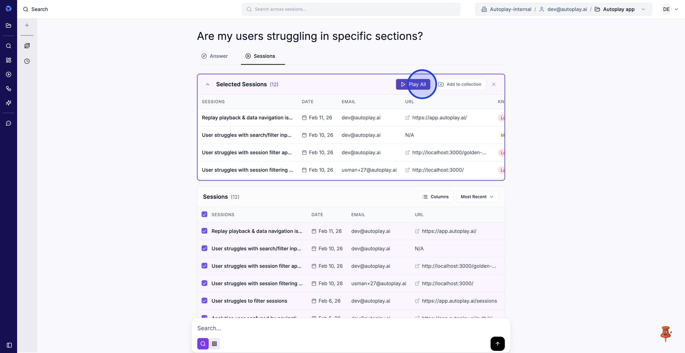Click Add to collection button

460,84
